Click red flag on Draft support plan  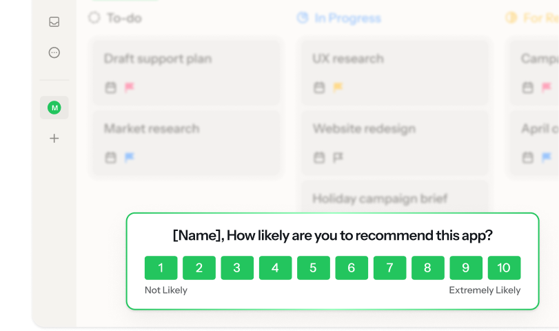click(129, 88)
